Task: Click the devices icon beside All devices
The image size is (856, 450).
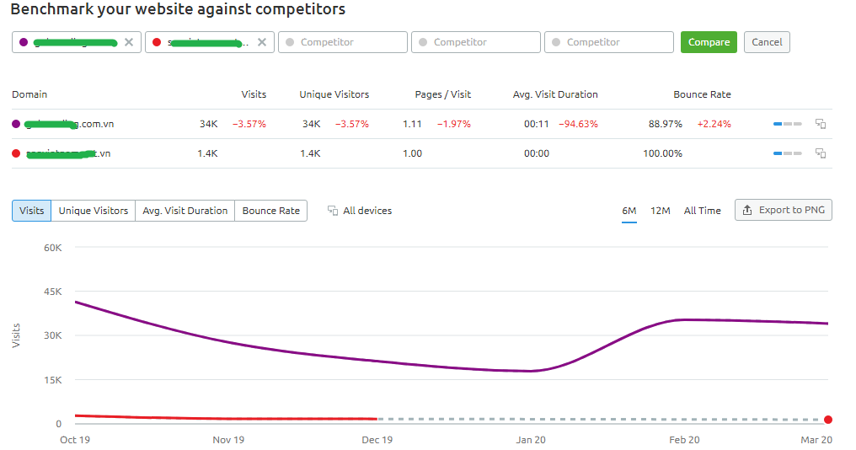Action: (x=333, y=211)
